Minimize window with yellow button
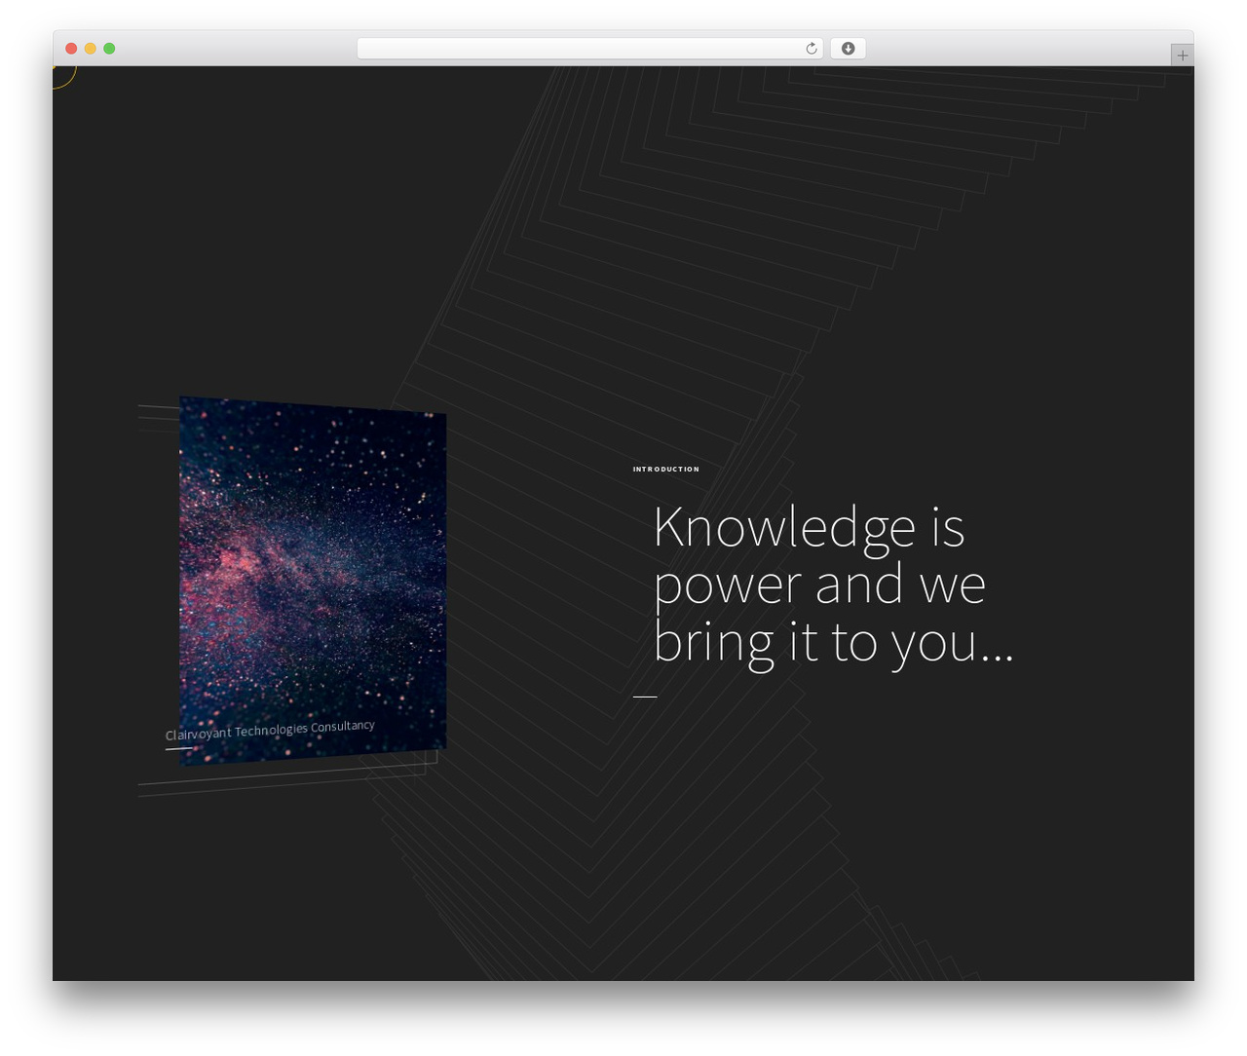 90,49
